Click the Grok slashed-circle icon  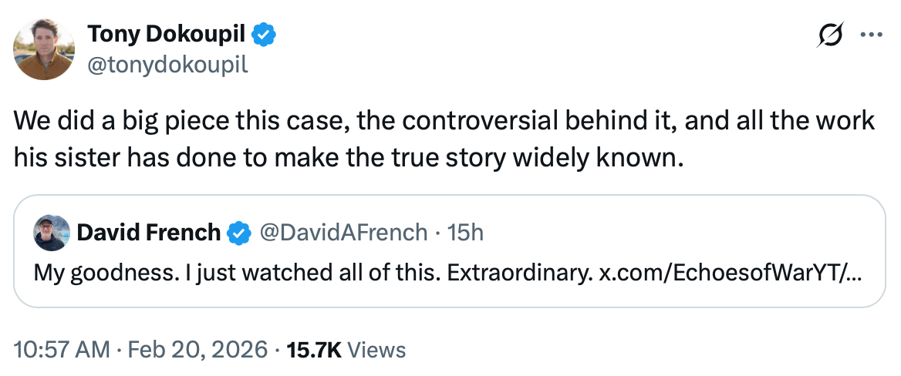pyautogui.click(x=832, y=35)
